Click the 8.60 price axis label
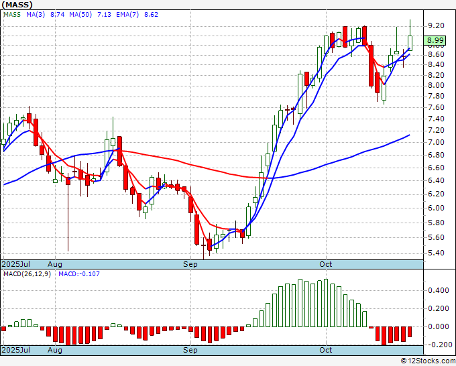Image resolution: width=456 pixels, height=366 pixels. click(436, 55)
